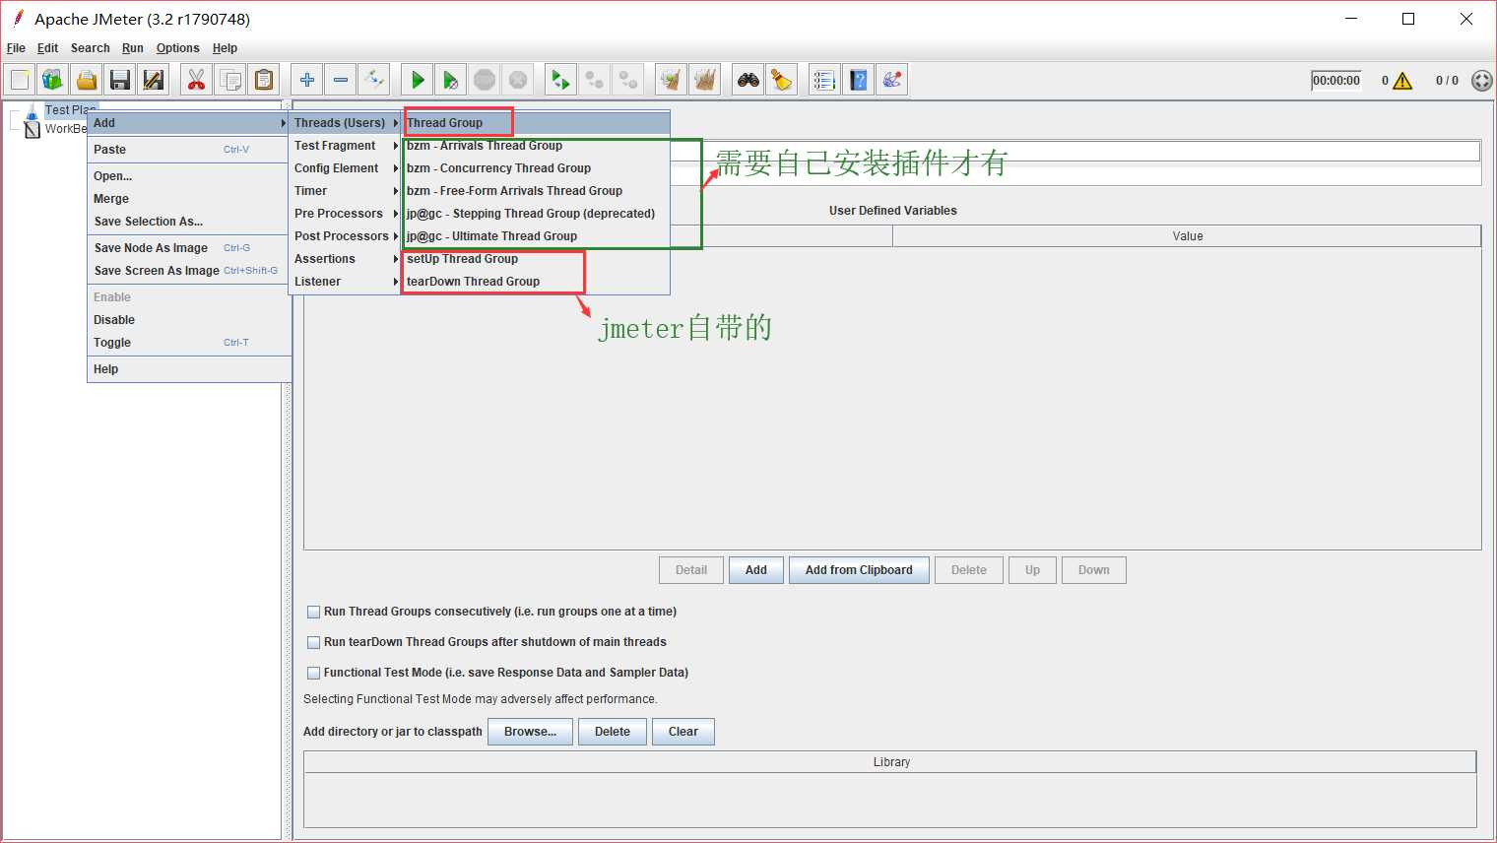Image resolution: width=1497 pixels, height=843 pixels.
Task: Open the Edit menu
Action: tap(47, 48)
